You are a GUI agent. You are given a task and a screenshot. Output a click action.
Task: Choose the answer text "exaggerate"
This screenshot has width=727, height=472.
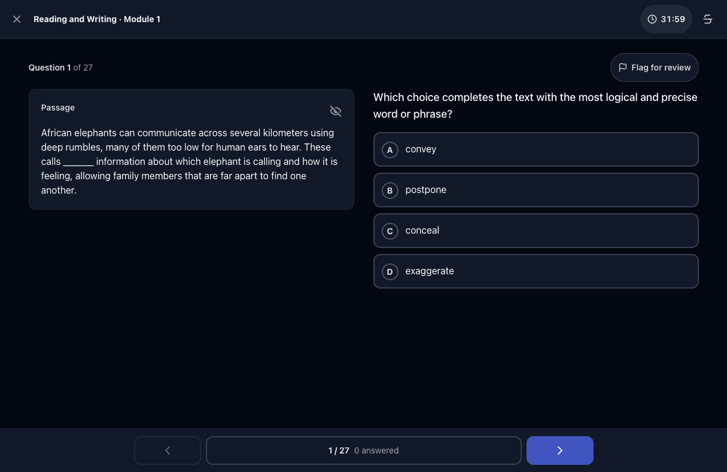[430, 271]
